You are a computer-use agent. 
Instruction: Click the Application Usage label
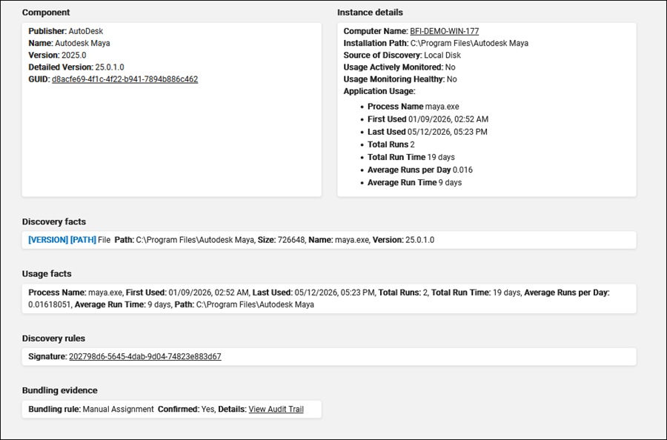(379, 91)
